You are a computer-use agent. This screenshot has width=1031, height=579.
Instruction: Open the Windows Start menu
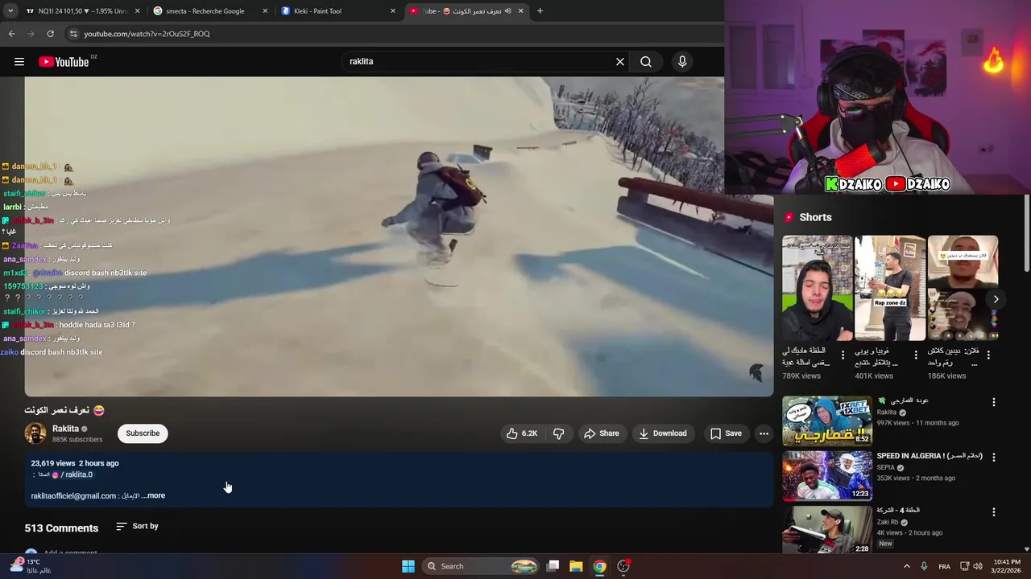pyautogui.click(x=408, y=566)
